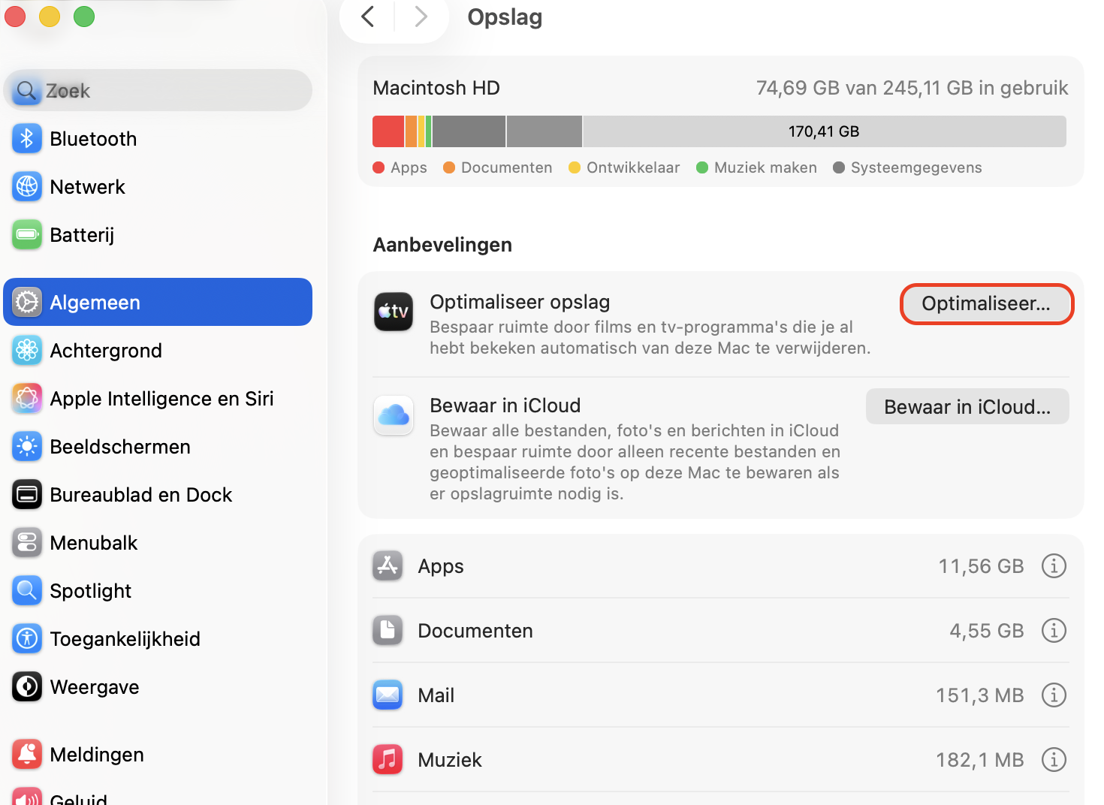Open the Spotlight settings pane

pyautogui.click(x=90, y=591)
